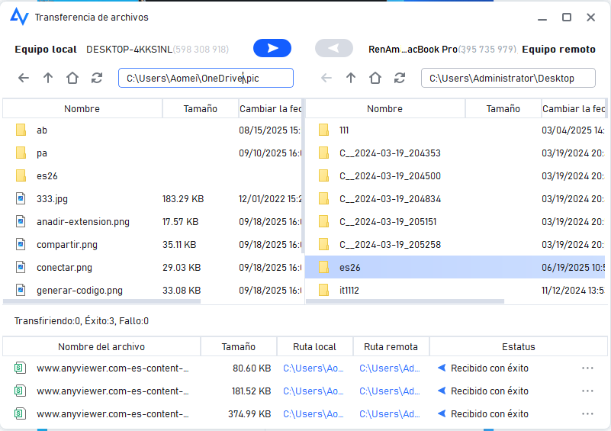Go up one folder in remote panel

[351, 78]
